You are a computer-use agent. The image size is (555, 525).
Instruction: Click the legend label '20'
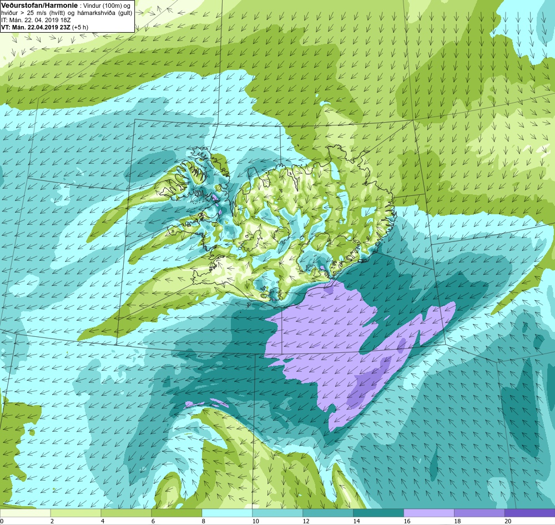tap(508, 521)
